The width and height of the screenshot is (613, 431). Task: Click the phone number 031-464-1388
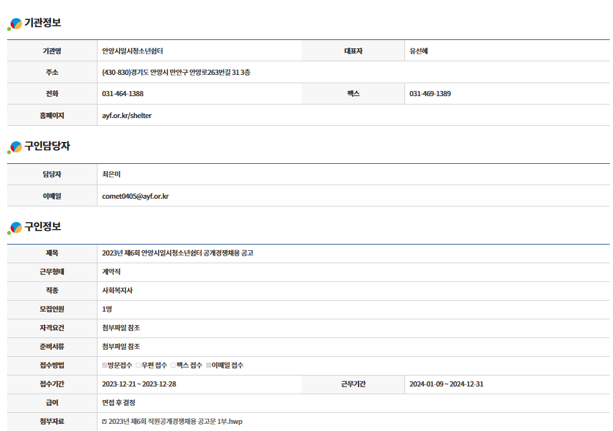[x=123, y=94]
